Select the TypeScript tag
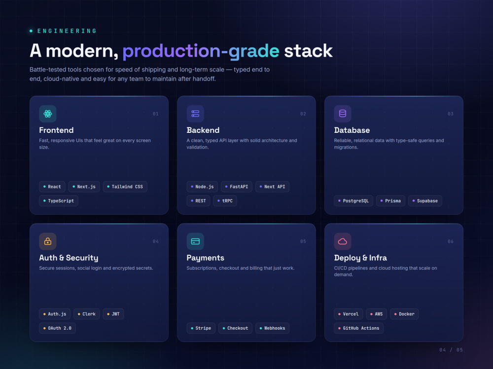 click(x=59, y=201)
